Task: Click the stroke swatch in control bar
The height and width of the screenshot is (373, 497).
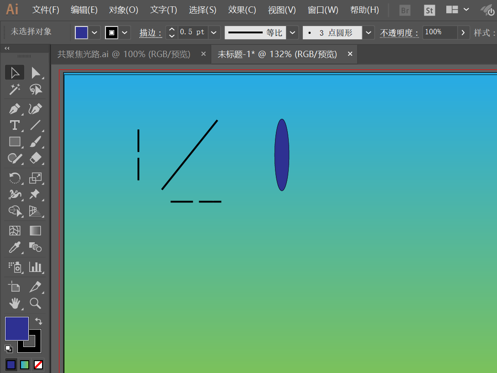Action: (x=111, y=32)
